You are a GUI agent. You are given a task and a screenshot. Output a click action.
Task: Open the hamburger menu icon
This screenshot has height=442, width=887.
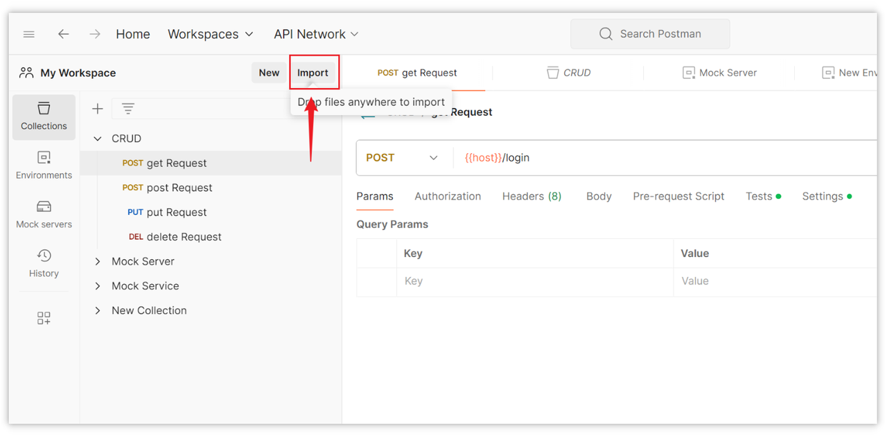29,34
